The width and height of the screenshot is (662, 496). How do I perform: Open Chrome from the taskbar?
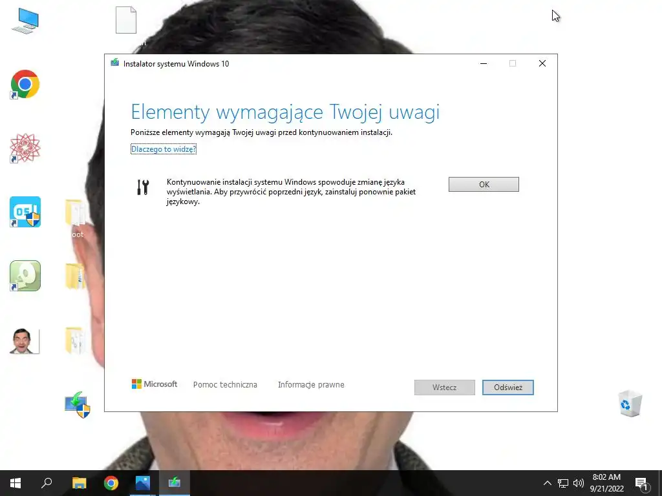(x=111, y=483)
